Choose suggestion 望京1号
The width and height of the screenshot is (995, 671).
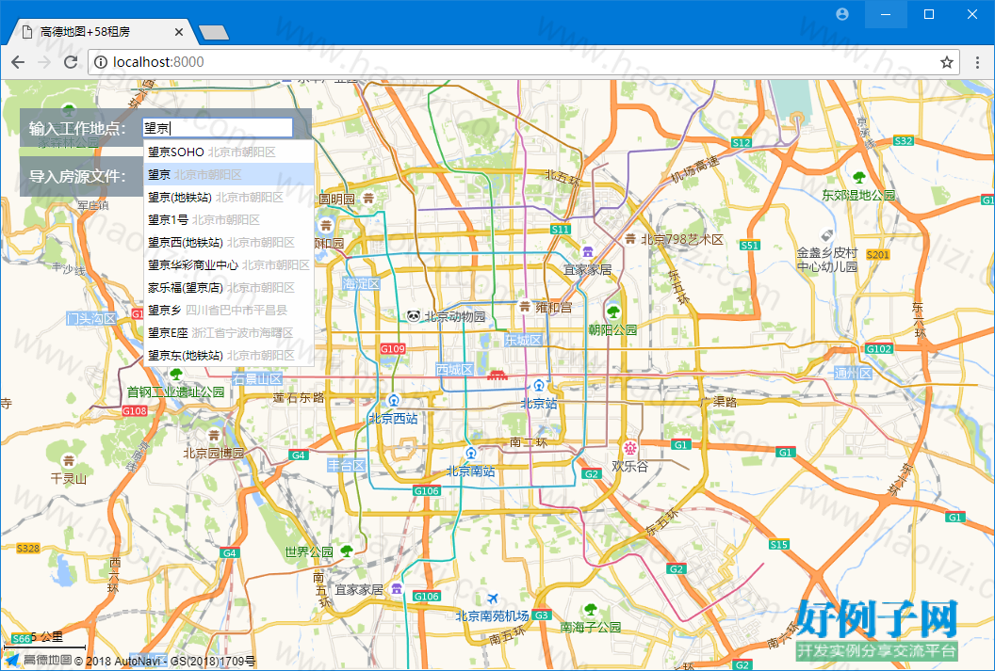(229, 220)
